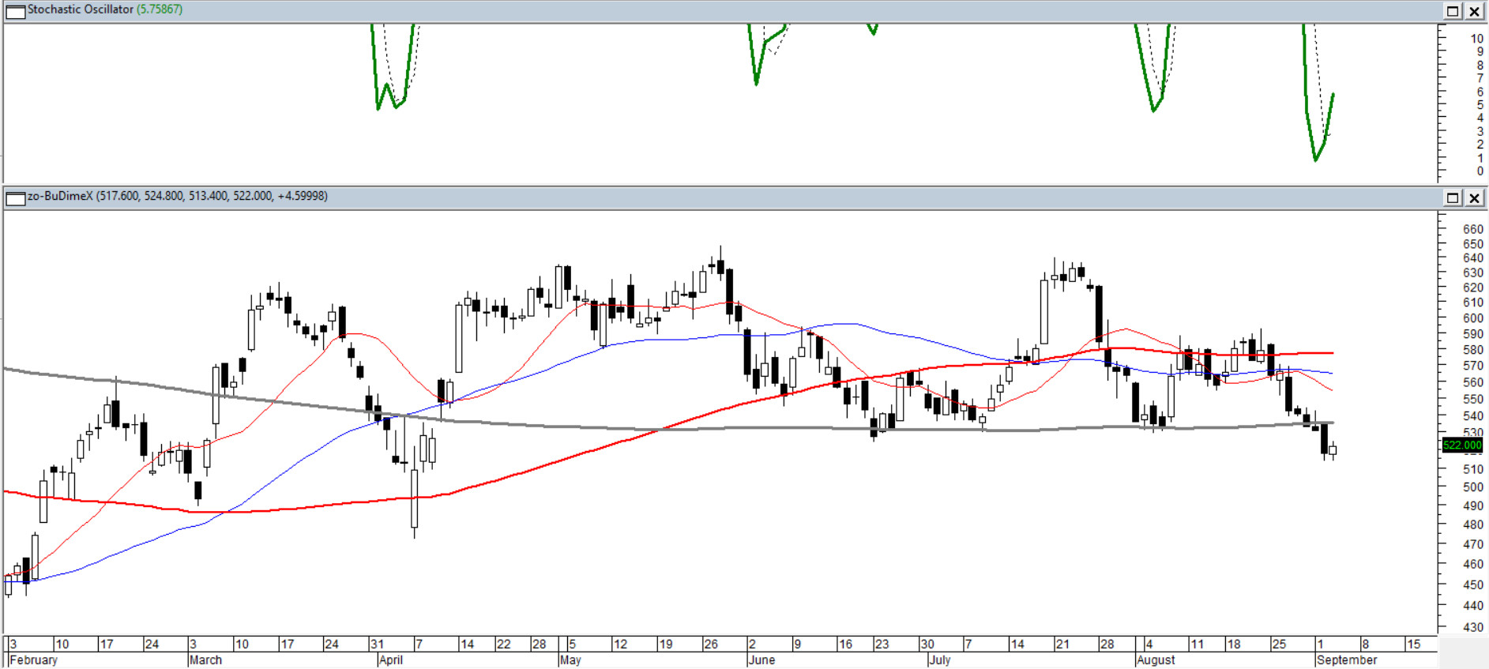Click the July month label on date axis
Viewport: 1489px width, 669px height.
940,660
